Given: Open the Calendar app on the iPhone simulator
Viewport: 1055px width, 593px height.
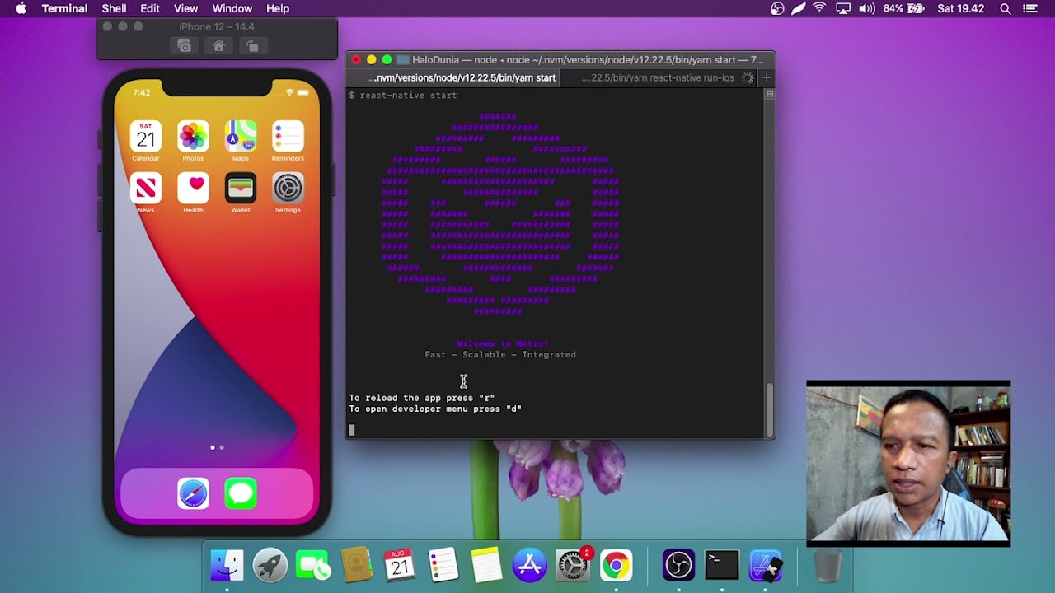Looking at the screenshot, I should pos(145,137).
